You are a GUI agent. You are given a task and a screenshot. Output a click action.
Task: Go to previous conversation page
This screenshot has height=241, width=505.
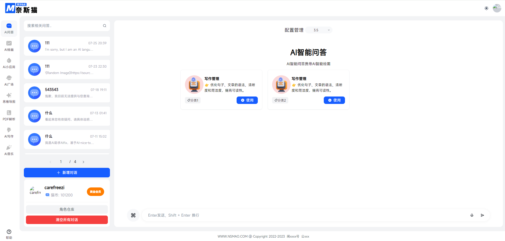click(50, 161)
